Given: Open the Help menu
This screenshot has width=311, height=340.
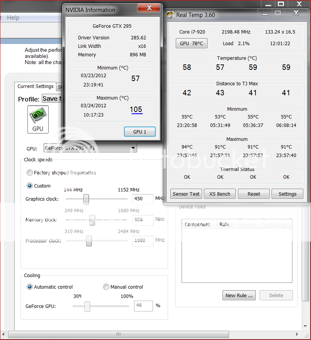Looking at the screenshot, I should pos(13,18).
